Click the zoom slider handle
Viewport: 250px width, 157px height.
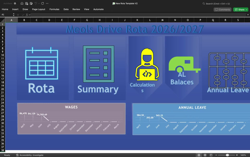coord(227,155)
